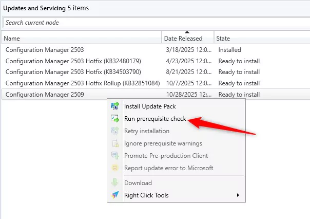
Task: Click the Installed state cell
Action: [x=230, y=50]
